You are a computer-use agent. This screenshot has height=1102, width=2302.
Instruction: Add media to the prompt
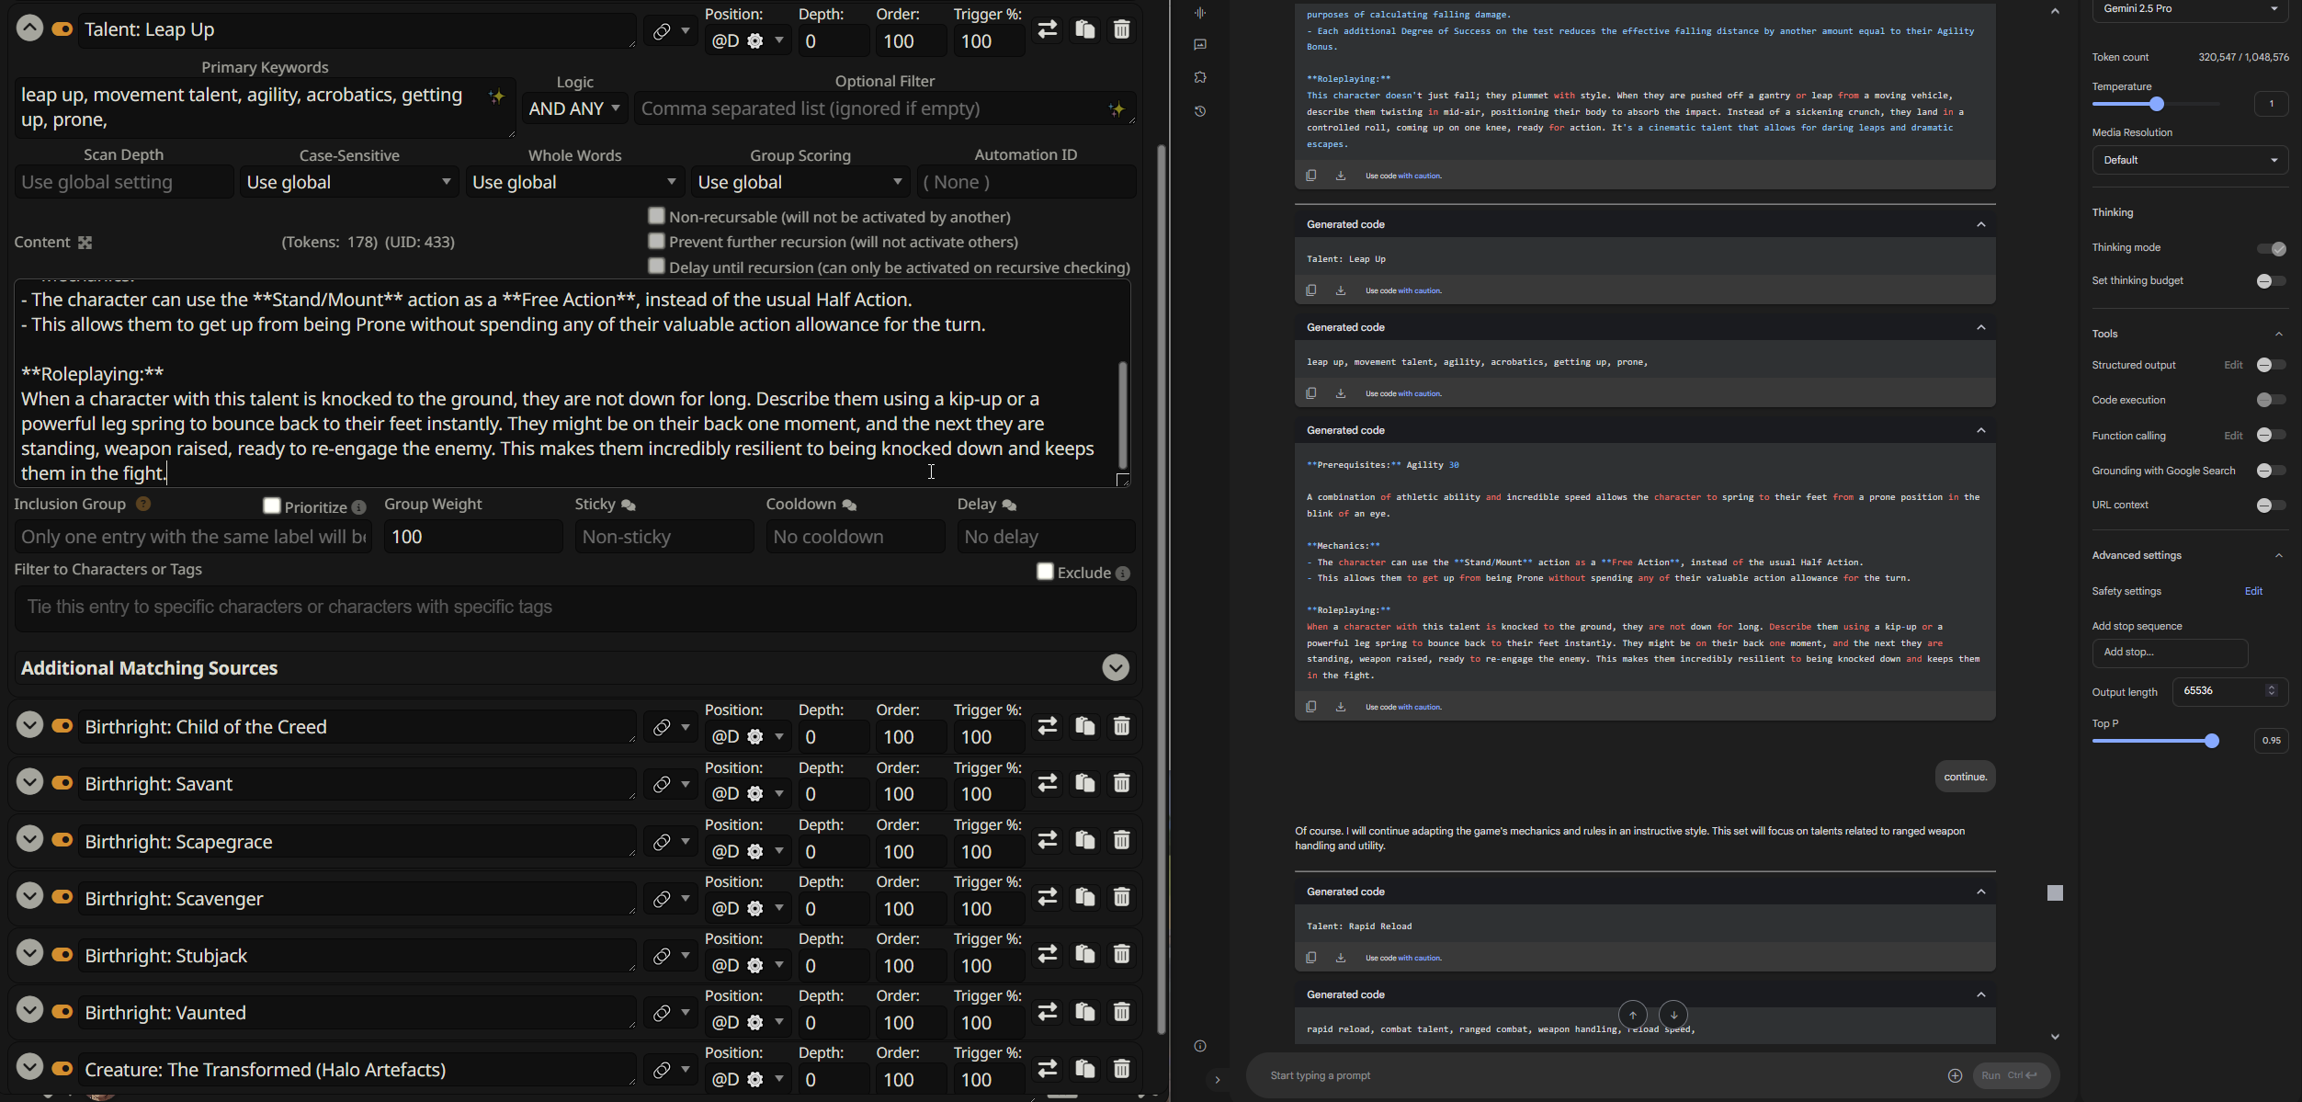coord(1955,1075)
